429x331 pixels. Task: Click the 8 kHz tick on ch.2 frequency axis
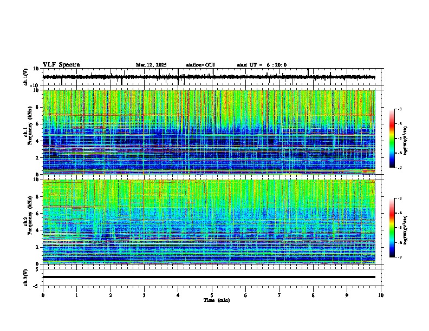click(x=37, y=197)
